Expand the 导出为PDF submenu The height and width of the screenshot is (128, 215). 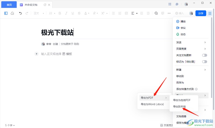(154, 98)
